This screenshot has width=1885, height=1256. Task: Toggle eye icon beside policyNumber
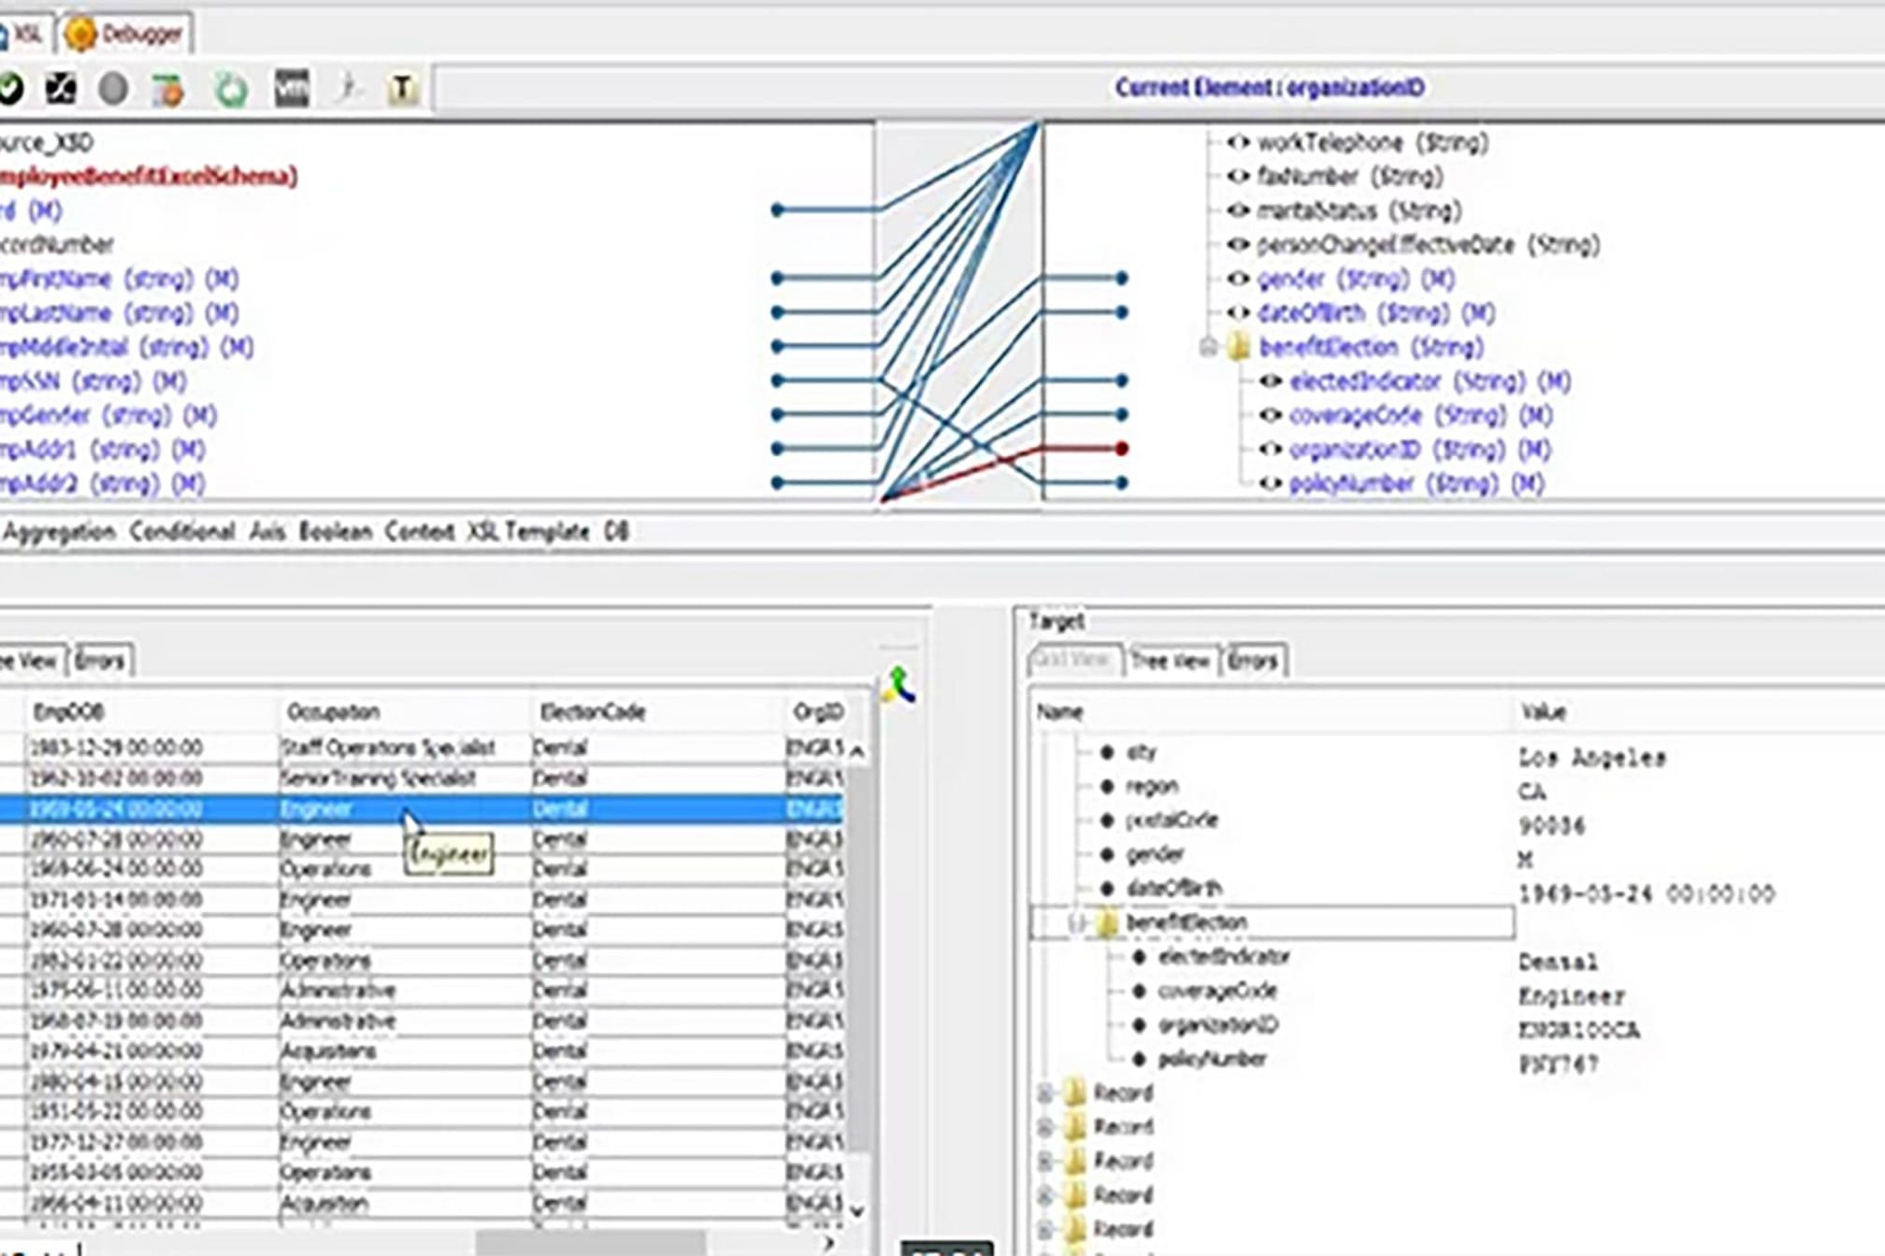click(x=1269, y=484)
